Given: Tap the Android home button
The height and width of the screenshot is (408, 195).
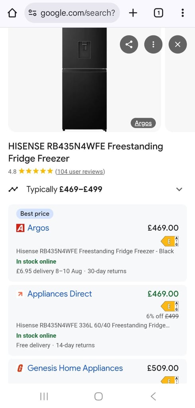Looking at the screenshot, I should (x=99, y=396).
